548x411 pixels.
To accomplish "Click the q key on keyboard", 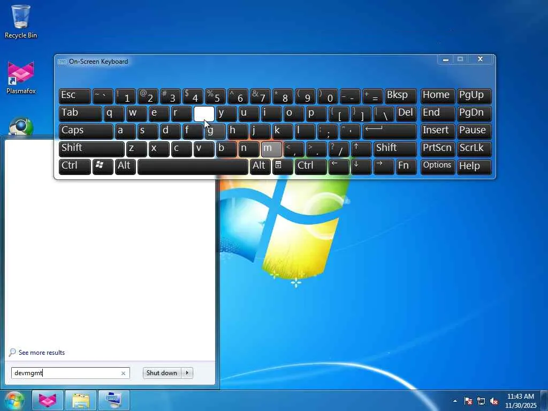I will tap(114, 113).
